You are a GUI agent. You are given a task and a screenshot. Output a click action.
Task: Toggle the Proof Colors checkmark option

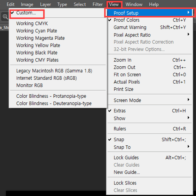click(x=127, y=20)
